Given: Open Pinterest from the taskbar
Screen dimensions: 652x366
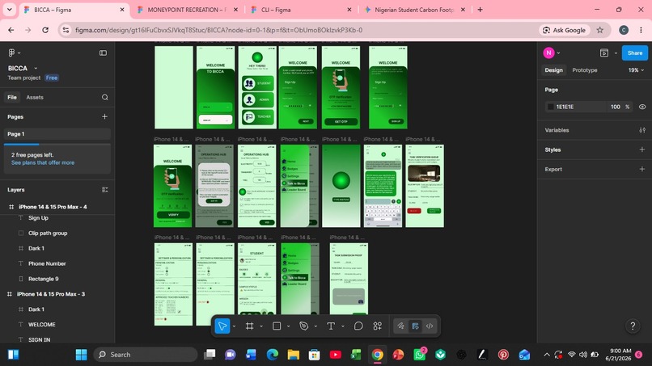Looking at the screenshot, I should click(x=503, y=355).
